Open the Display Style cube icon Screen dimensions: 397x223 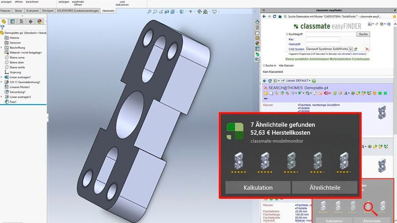click(182, 11)
